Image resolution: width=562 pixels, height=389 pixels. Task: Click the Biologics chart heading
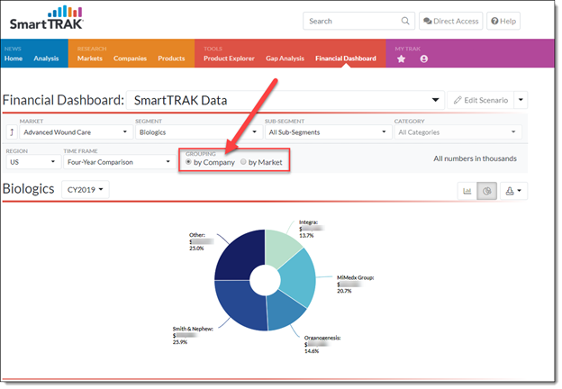point(28,189)
